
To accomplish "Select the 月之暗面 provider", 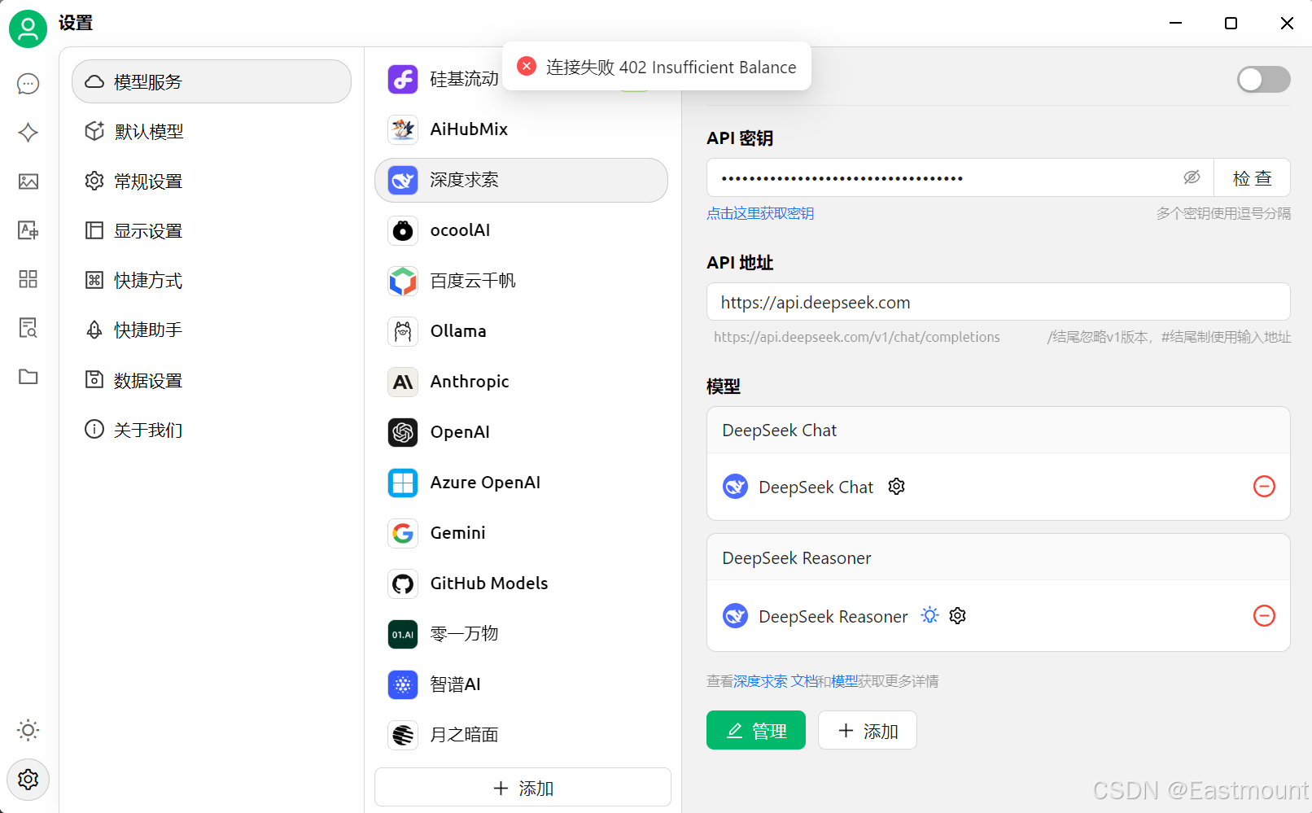I will click(x=521, y=735).
